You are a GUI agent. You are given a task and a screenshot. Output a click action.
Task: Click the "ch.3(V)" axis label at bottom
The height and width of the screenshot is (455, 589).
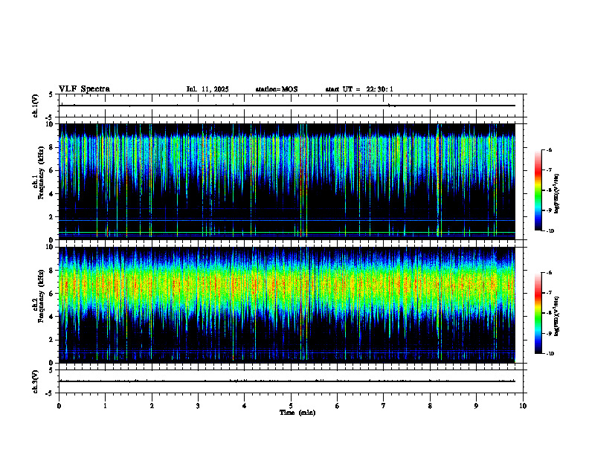36,381
